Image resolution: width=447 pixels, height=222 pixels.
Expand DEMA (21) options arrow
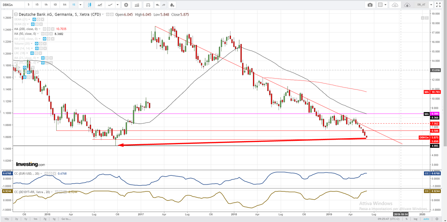(x=29, y=19)
